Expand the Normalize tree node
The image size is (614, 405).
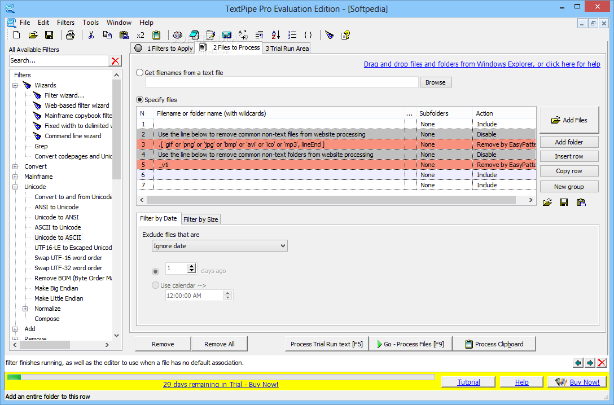pyautogui.click(x=25, y=309)
